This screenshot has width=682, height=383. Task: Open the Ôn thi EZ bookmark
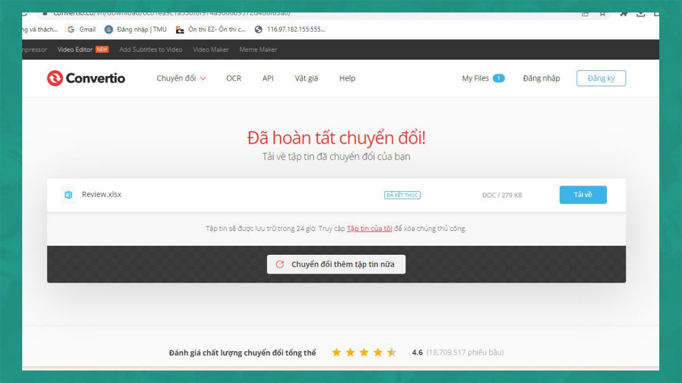[x=211, y=30]
